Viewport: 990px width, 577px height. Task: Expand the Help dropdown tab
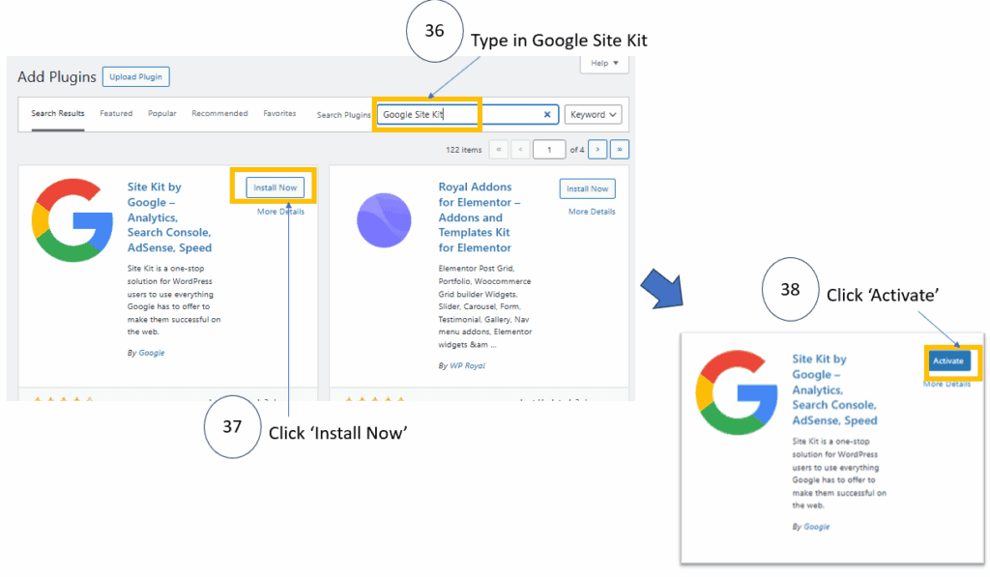pyautogui.click(x=604, y=64)
